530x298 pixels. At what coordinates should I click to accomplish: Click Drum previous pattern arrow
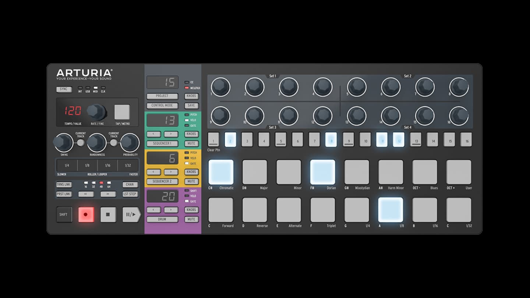[153, 210]
